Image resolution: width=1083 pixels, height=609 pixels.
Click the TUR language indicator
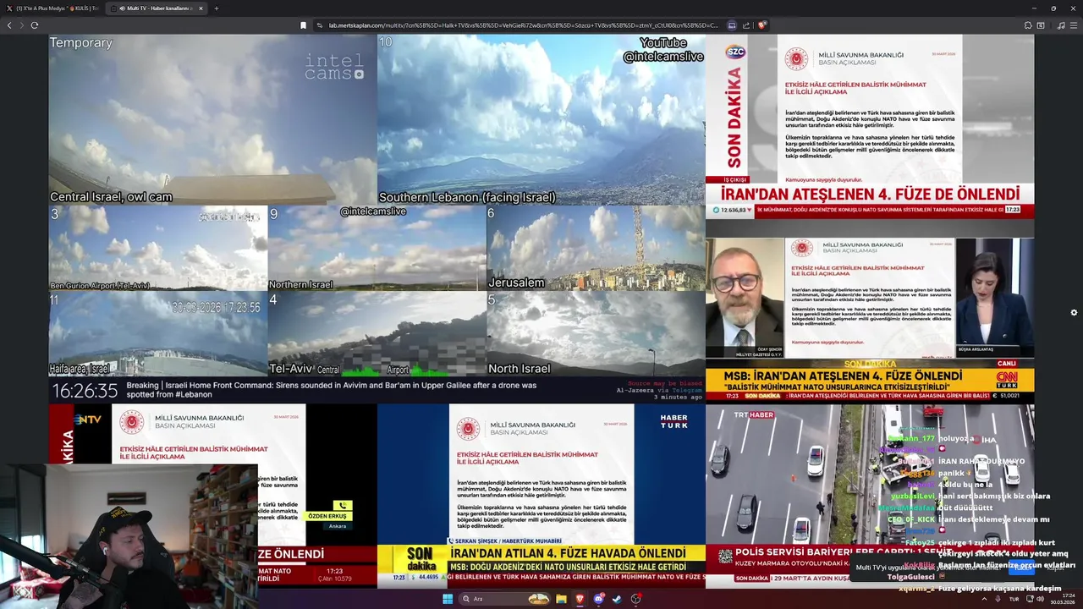(x=1014, y=599)
